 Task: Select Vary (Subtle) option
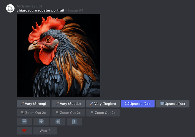68,104
